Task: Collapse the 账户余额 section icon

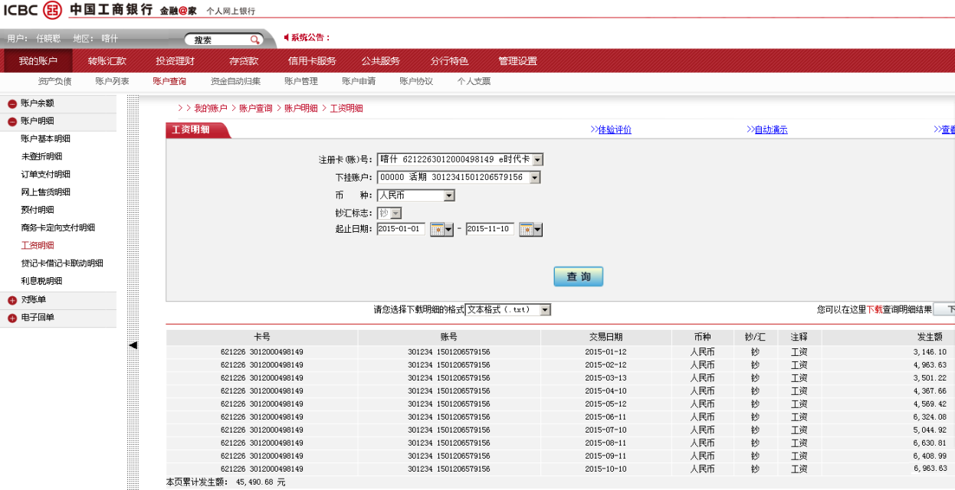Action: tap(12, 104)
